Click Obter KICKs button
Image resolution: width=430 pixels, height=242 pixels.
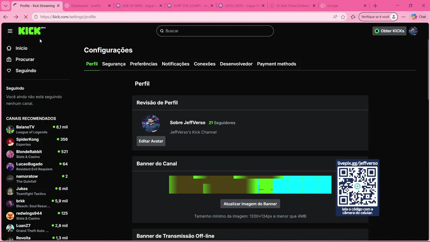click(x=389, y=31)
